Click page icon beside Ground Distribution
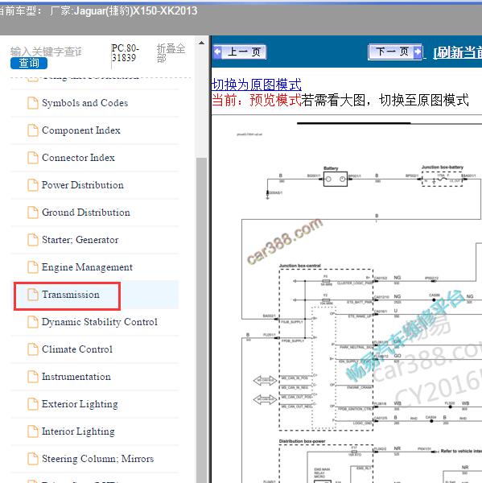This screenshot has width=482, height=483. point(33,213)
